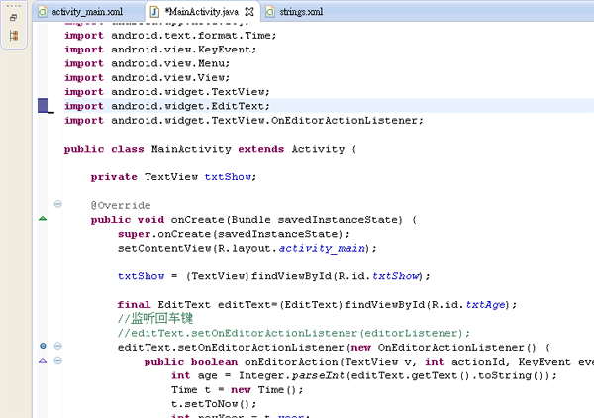The height and width of the screenshot is (418, 594).
Task: Click the Integer.parseInt call
Action: click(x=291, y=376)
